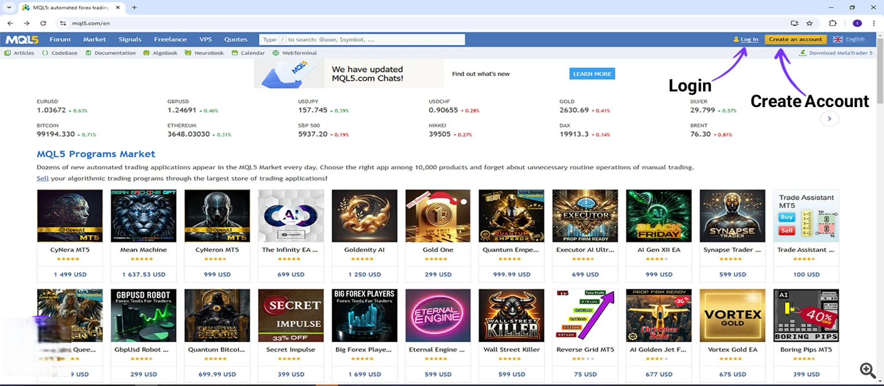Reload the page

tap(43, 24)
